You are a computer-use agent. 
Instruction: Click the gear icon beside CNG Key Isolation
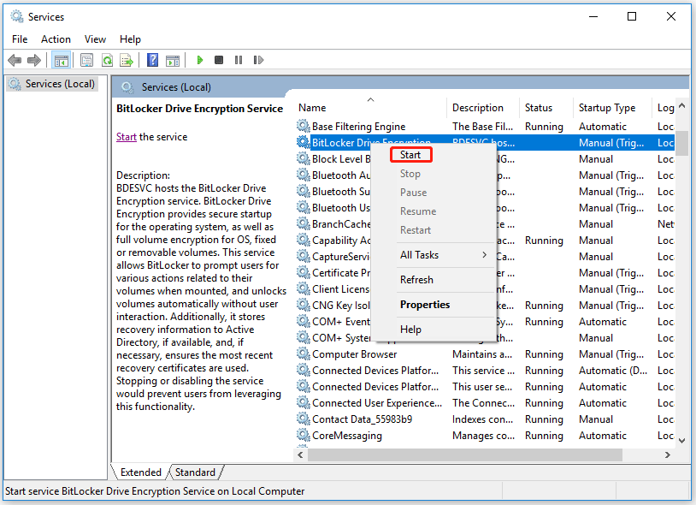coord(304,305)
